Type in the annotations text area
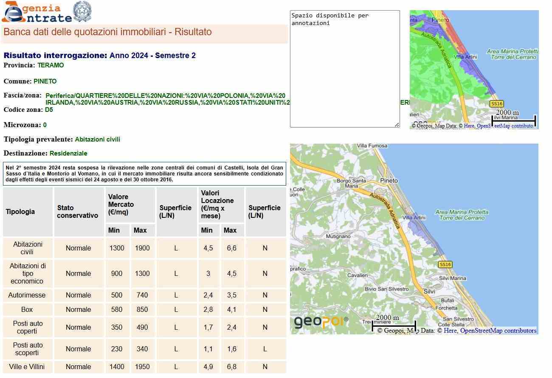The image size is (552, 378). 344,69
